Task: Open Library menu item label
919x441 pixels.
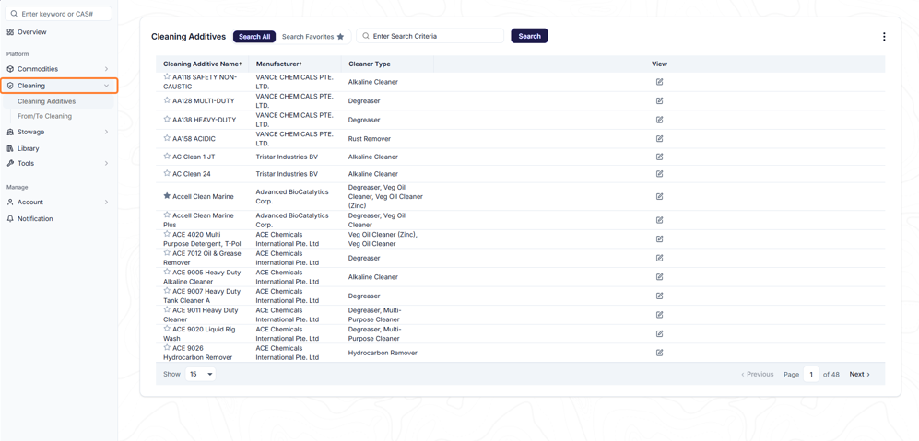Action: click(29, 148)
